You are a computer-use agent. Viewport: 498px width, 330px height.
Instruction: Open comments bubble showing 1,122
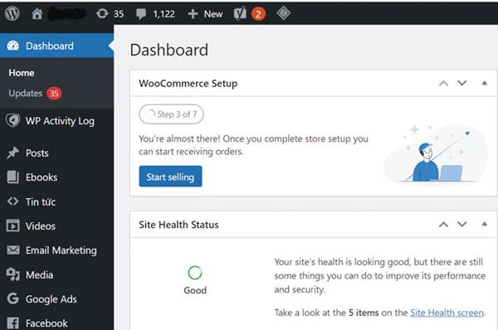[x=141, y=14]
